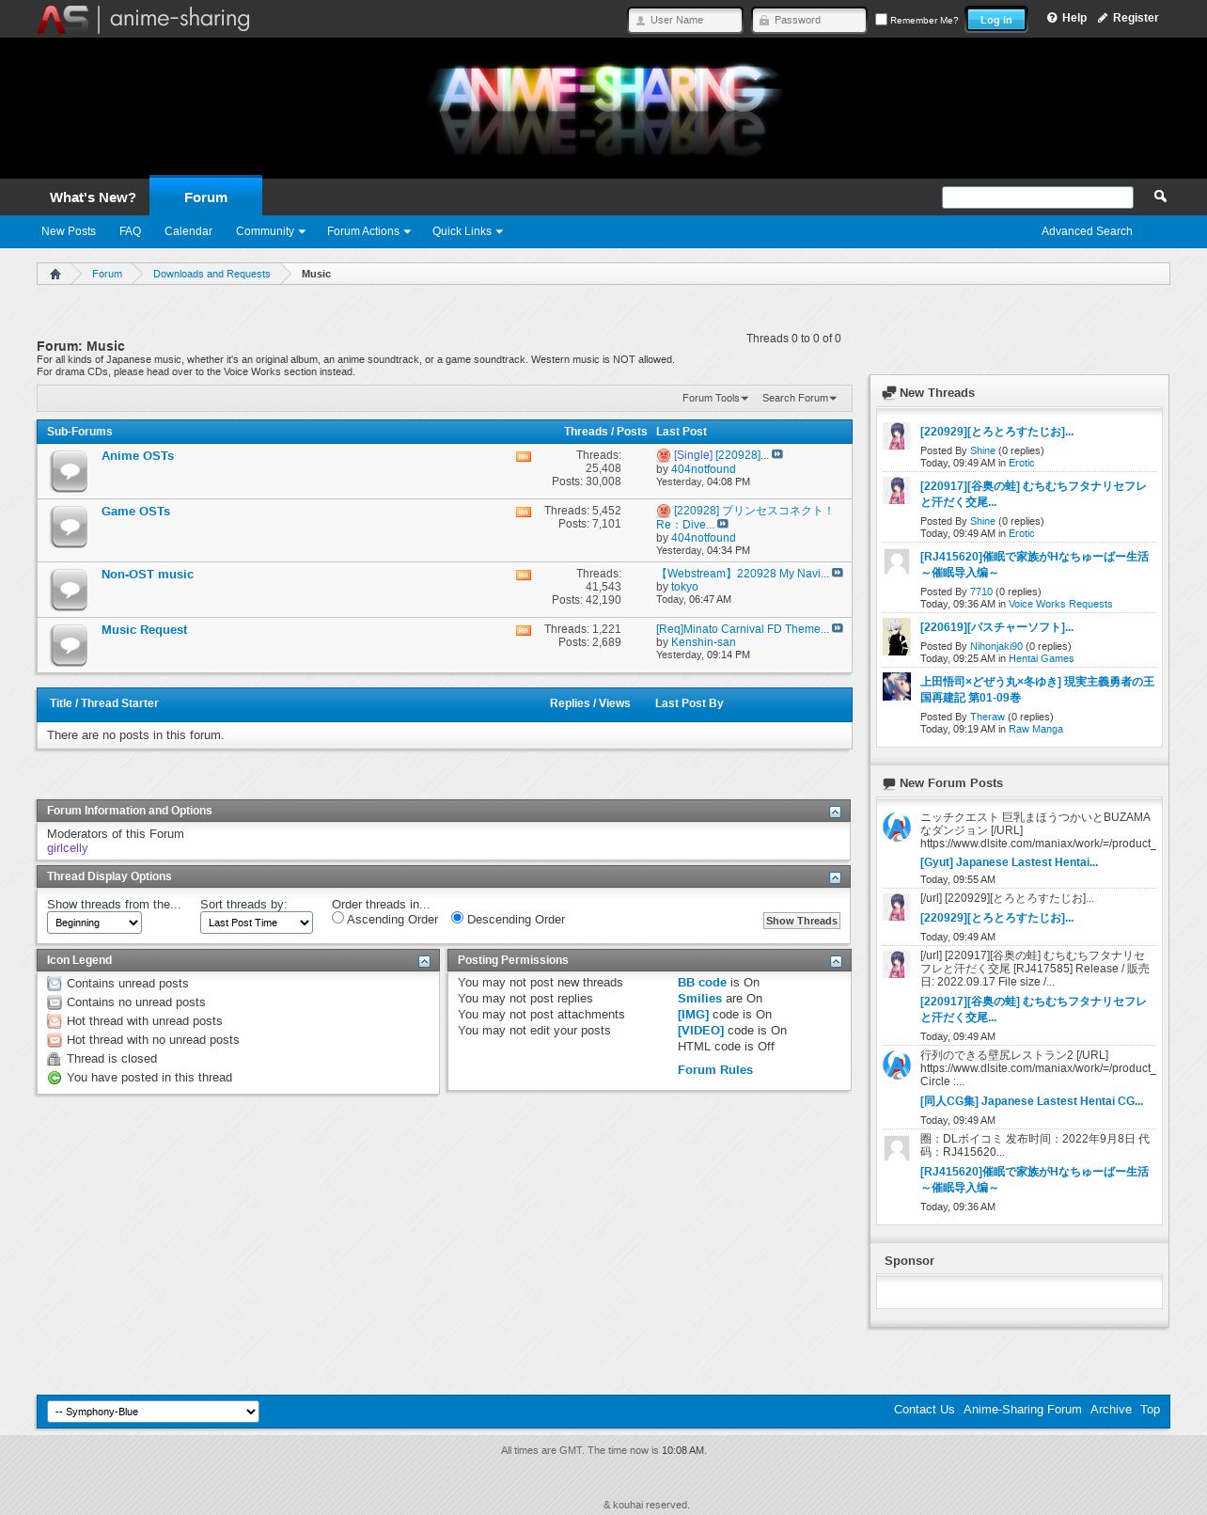Open the Calendar menu item
Screen dimensions: 1207x1515
point(188,231)
